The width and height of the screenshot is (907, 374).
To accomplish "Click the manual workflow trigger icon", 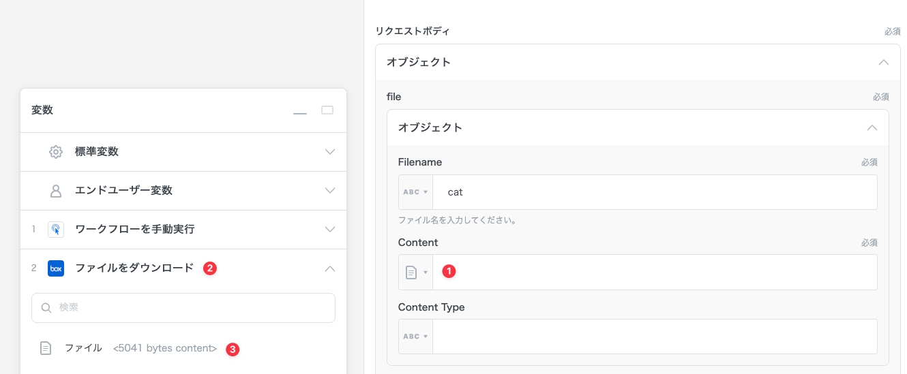I will (56, 230).
